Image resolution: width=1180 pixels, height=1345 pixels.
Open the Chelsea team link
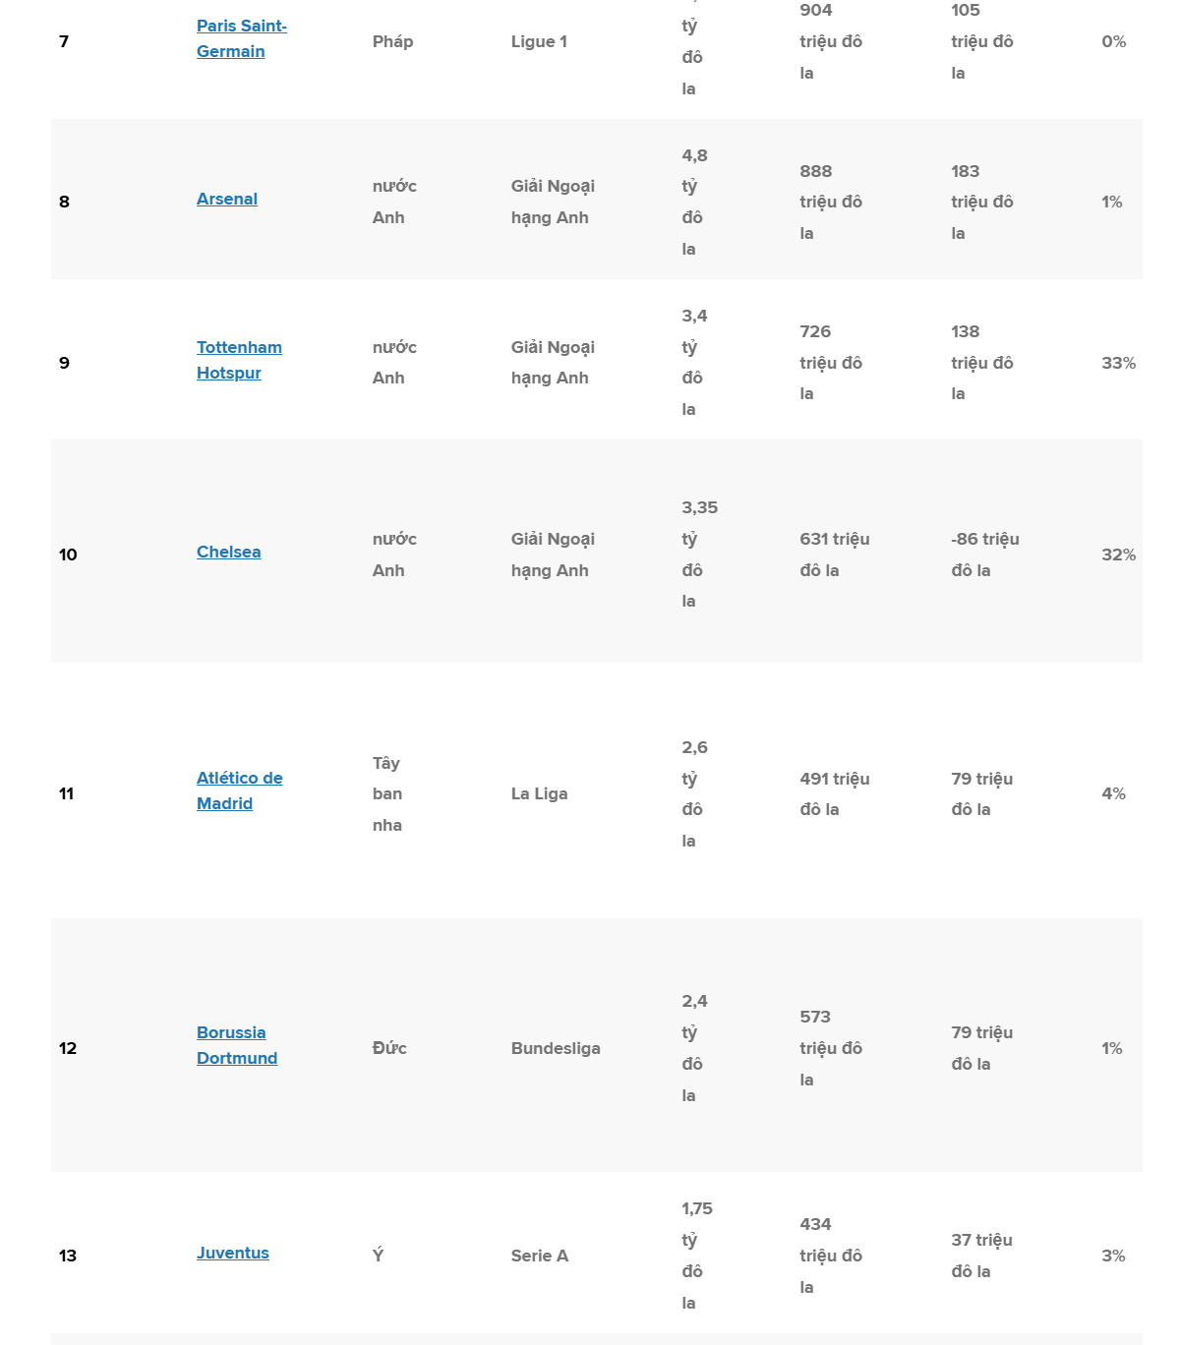[229, 552]
